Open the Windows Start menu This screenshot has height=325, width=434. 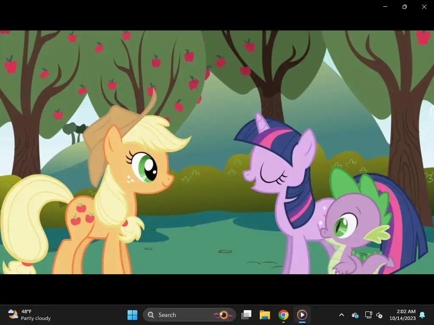132,315
